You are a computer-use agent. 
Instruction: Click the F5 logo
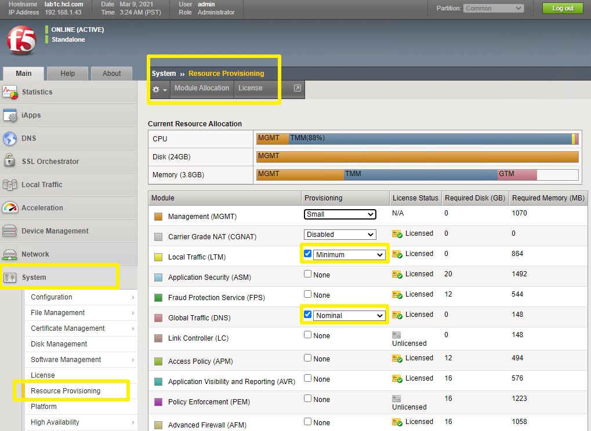pyautogui.click(x=21, y=41)
